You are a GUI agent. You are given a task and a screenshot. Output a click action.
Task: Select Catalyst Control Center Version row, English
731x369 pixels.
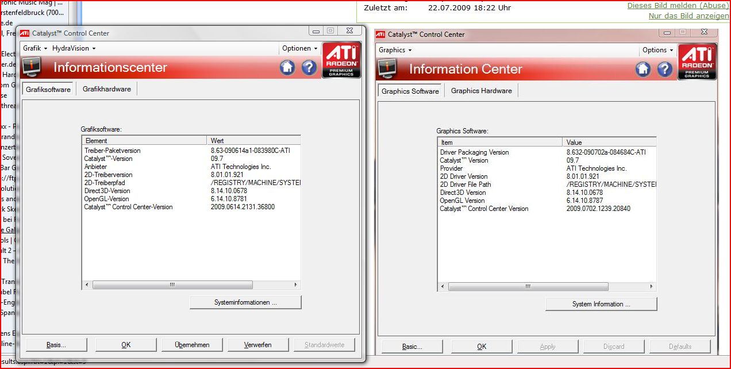pyautogui.click(x=547, y=209)
